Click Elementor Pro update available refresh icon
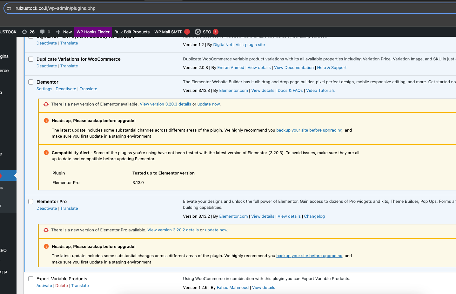The width and height of the screenshot is (456, 294). (x=46, y=230)
